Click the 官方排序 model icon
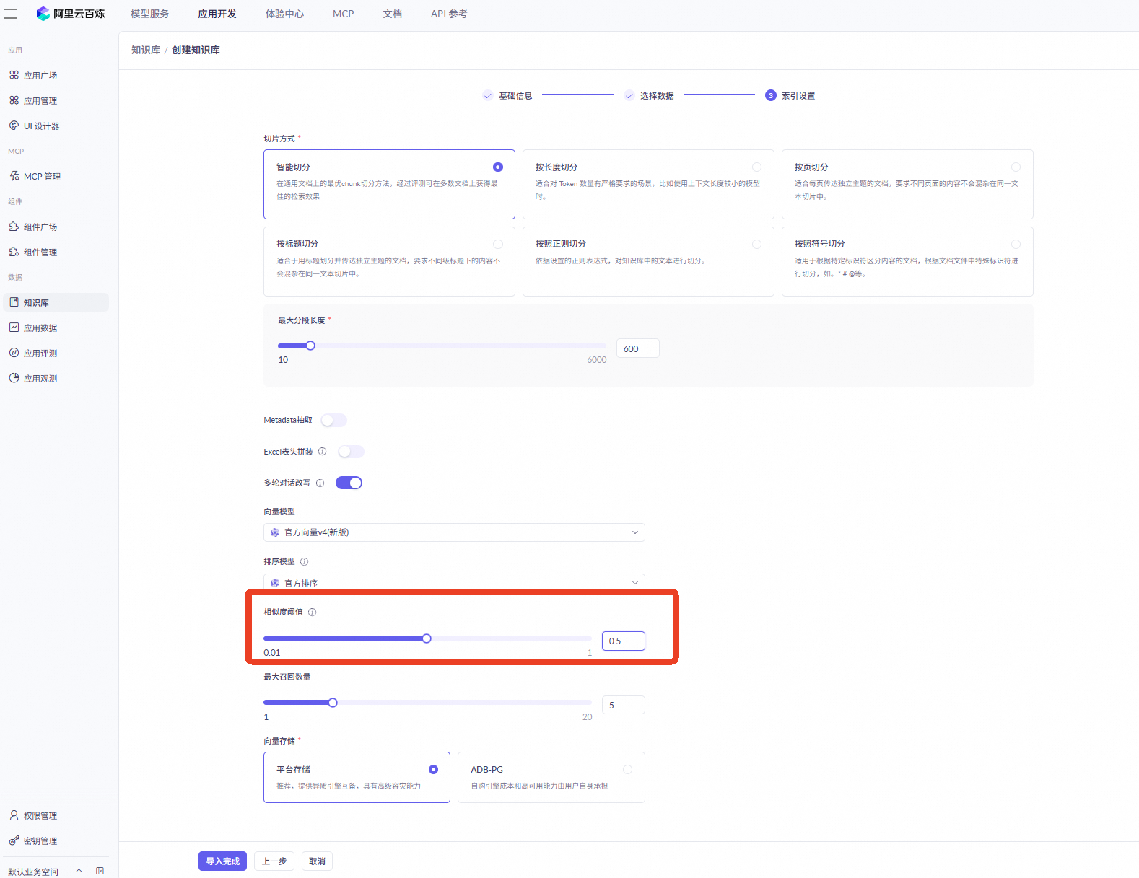The height and width of the screenshot is (878, 1139). click(275, 583)
